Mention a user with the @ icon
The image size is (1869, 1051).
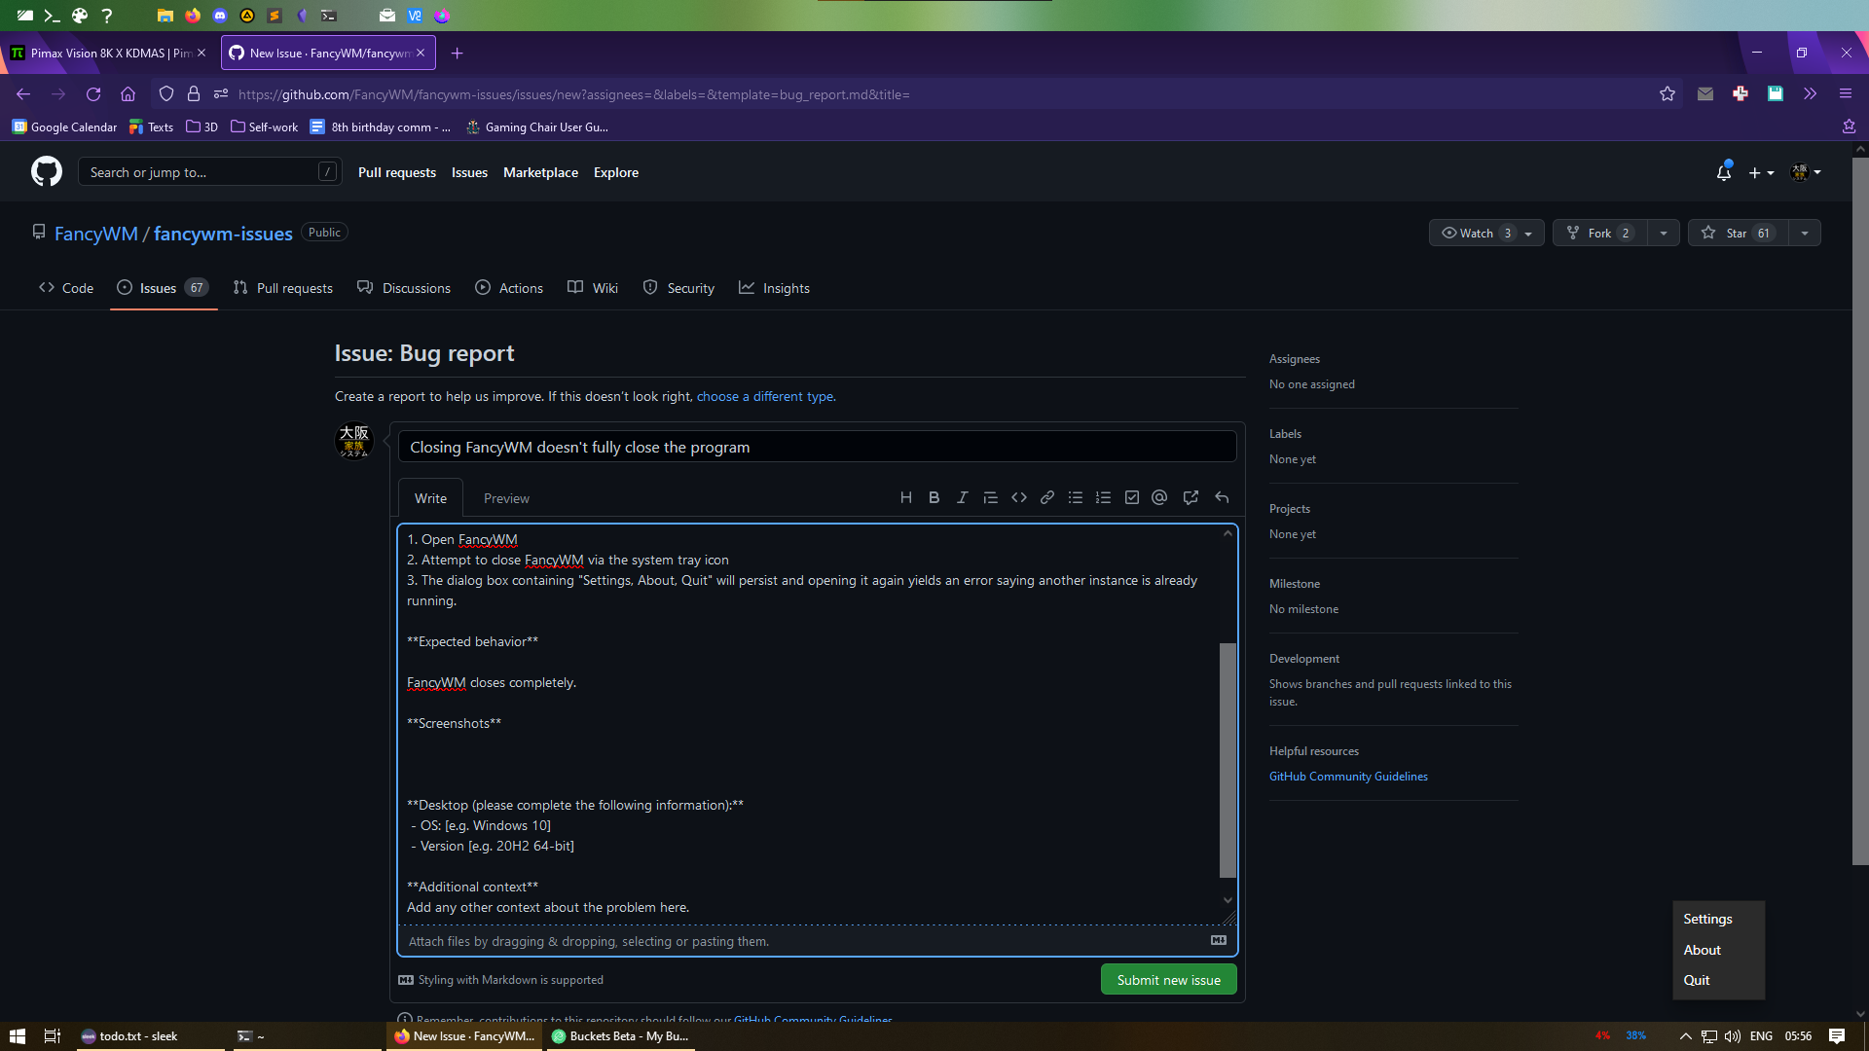pos(1158,497)
